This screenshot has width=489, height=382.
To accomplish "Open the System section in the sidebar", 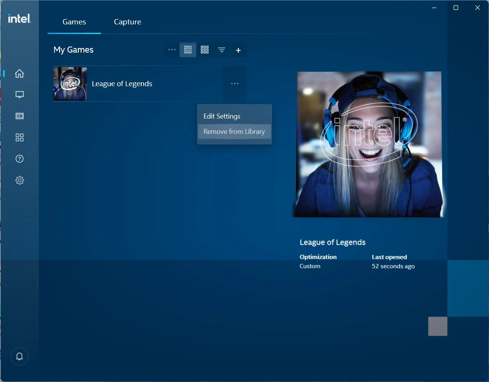I will point(19,137).
